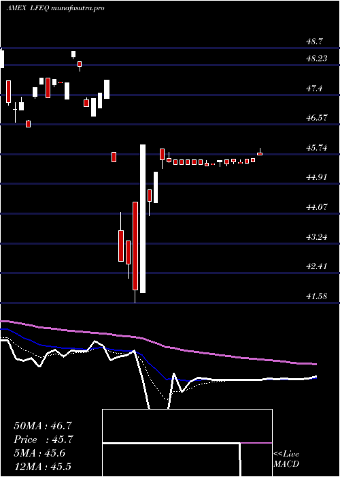Click the AMEX LFEQ munafasutra.pro title text
Screen dimensions: 340x477
point(55,8)
